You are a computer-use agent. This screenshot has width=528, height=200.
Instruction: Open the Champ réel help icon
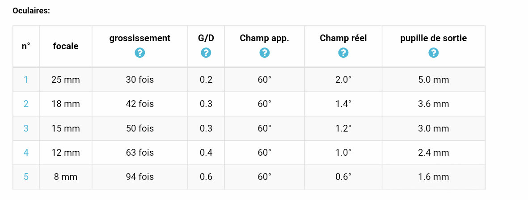click(x=343, y=53)
